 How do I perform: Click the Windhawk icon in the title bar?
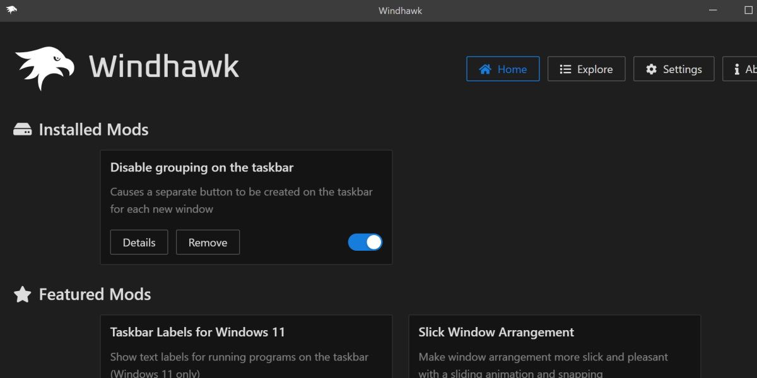pyautogui.click(x=12, y=10)
